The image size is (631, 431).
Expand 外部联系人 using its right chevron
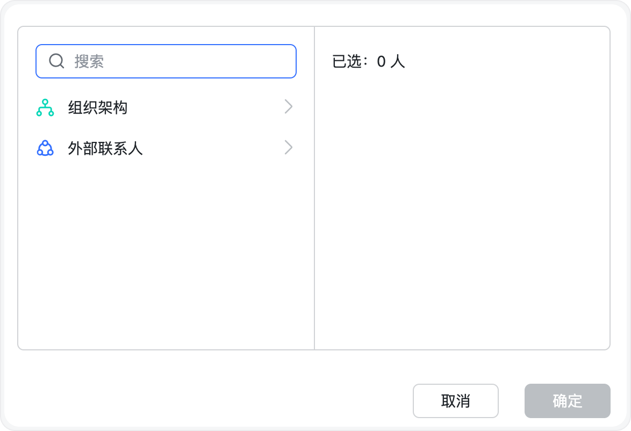[289, 147]
